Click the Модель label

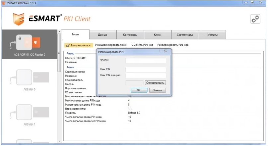(69, 84)
